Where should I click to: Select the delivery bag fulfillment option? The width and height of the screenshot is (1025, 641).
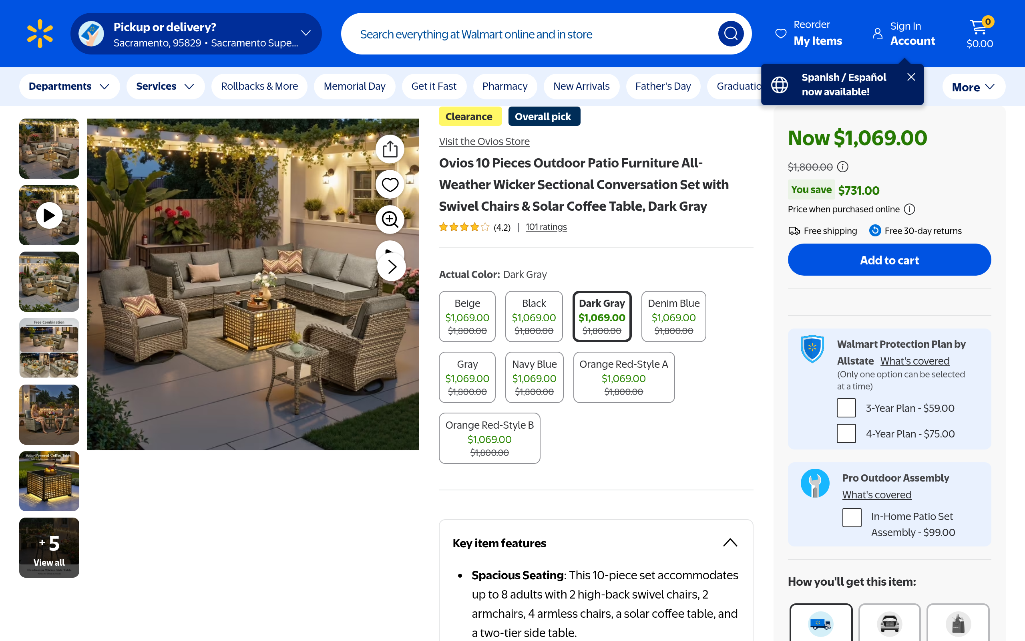pos(958,623)
